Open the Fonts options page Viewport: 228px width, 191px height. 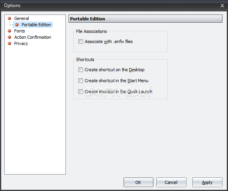[x=20, y=31]
